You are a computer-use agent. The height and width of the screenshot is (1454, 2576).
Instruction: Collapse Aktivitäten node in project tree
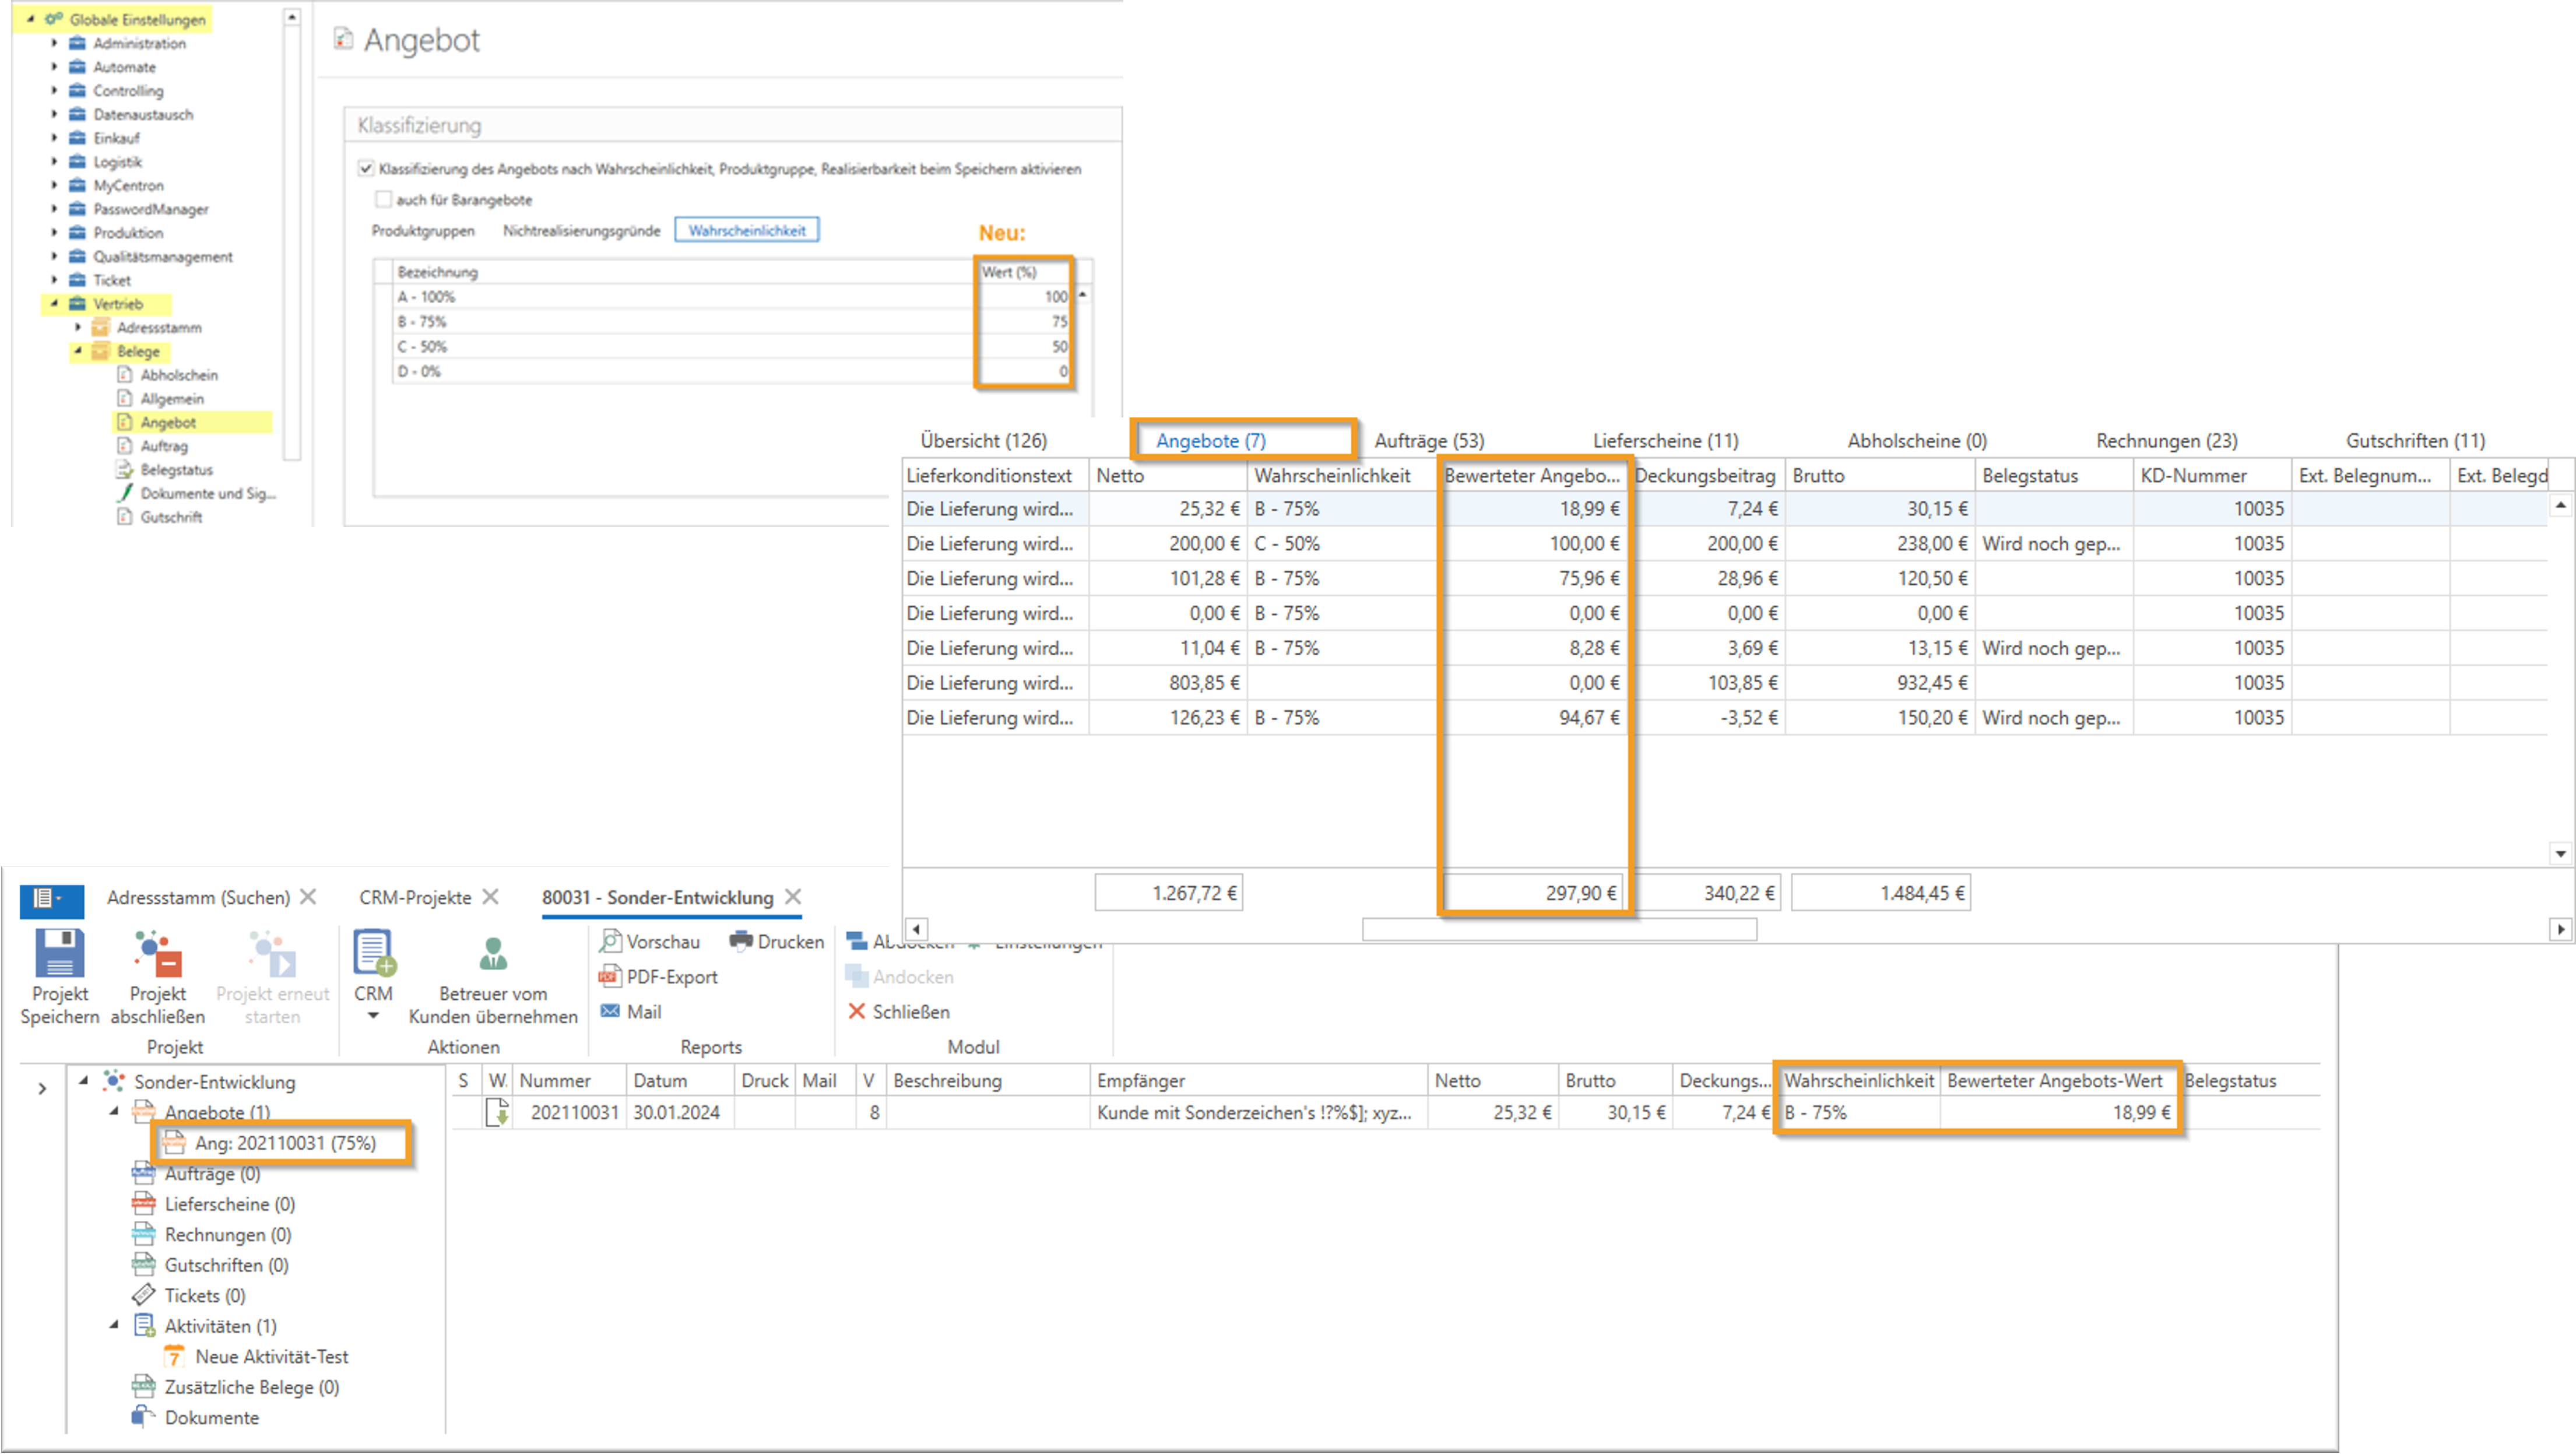point(113,1325)
